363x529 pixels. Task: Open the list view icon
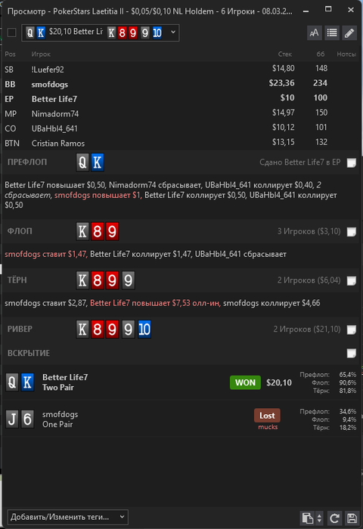point(332,32)
